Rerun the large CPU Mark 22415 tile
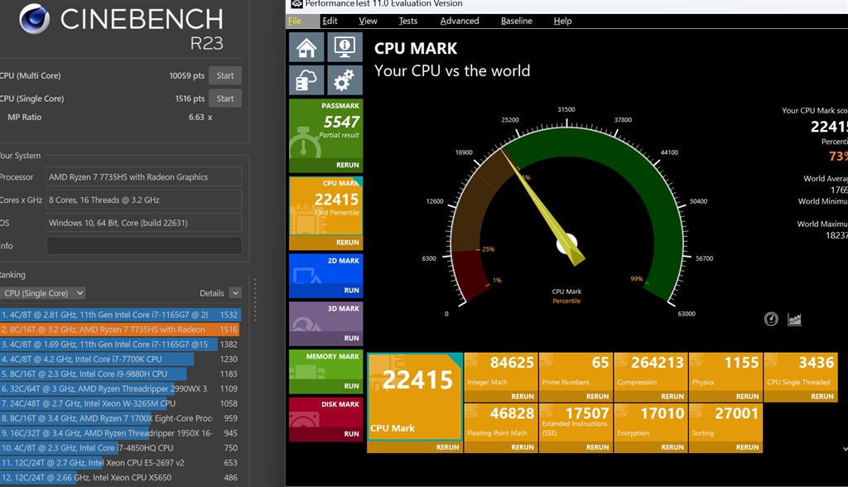This screenshot has width=848, height=487. [447, 447]
